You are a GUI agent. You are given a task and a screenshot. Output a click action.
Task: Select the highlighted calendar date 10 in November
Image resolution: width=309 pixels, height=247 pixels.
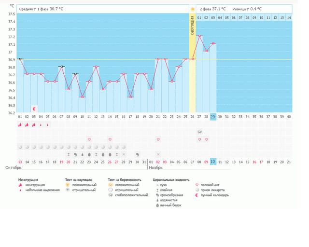(x=213, y=162)
